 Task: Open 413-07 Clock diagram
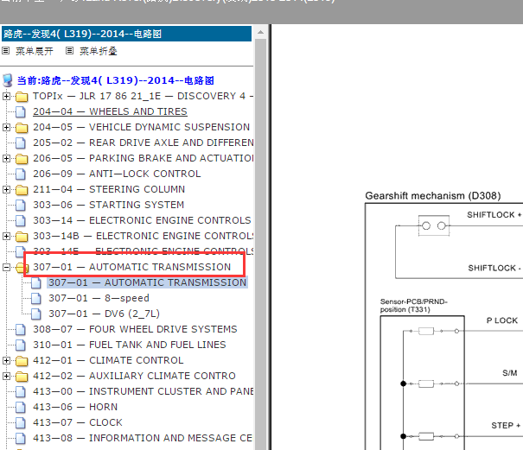(x=78, y=422)
